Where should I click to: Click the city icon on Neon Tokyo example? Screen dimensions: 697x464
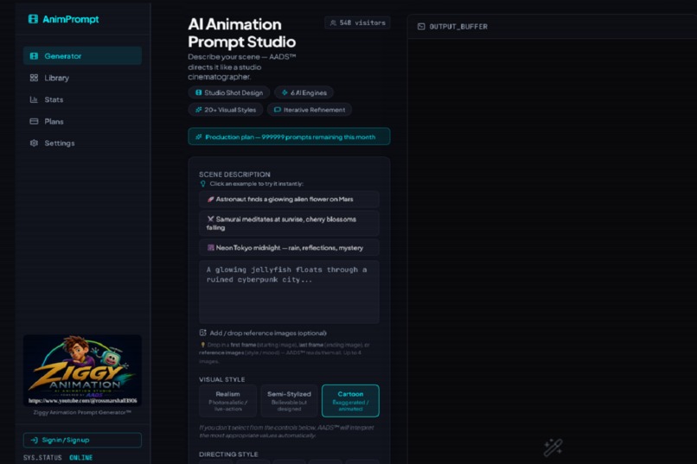211,248
